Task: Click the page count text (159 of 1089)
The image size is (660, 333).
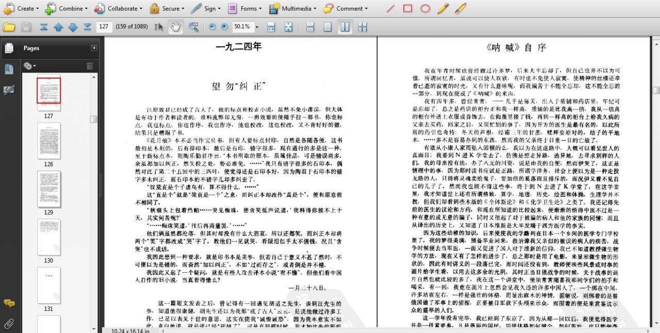Action: tap(131, 26)
